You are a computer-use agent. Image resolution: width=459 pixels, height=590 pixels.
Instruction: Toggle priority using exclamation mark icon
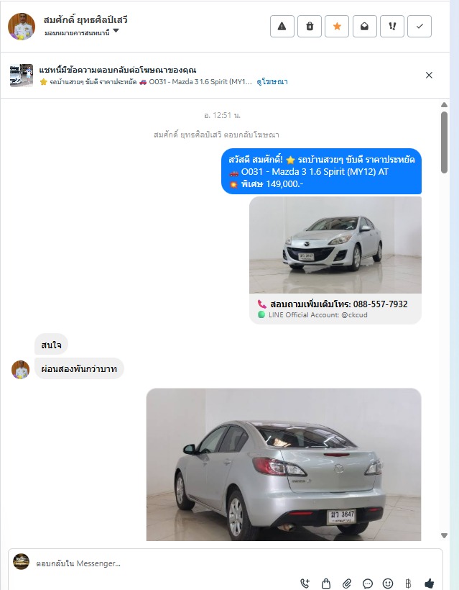[392, 27]
